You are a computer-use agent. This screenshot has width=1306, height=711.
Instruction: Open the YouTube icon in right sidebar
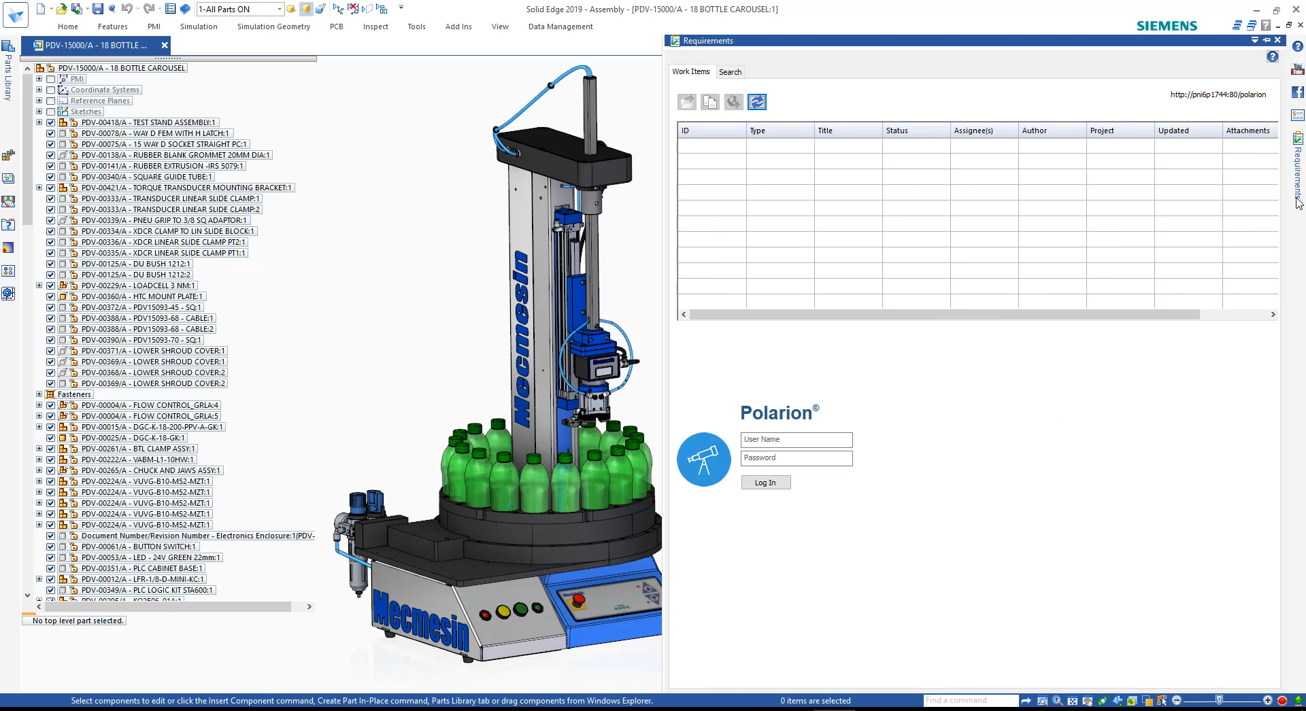(1297, 69)
